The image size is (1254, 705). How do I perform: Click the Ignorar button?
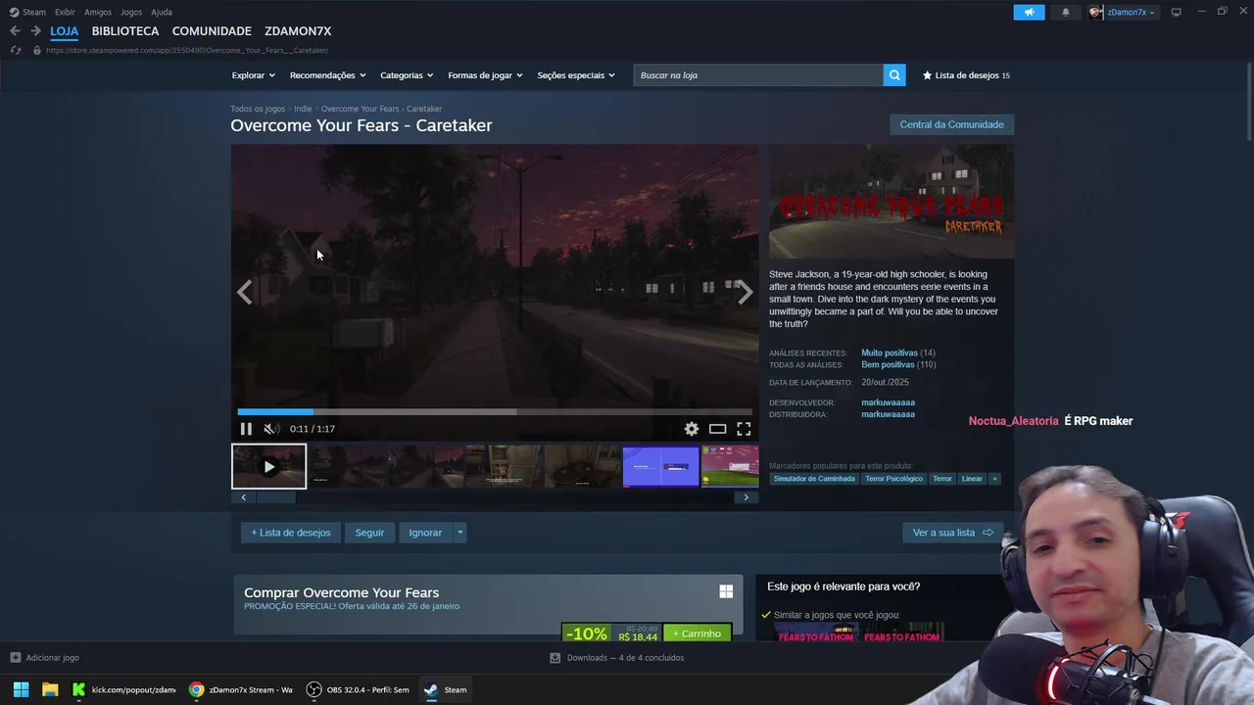pos(425,533)
